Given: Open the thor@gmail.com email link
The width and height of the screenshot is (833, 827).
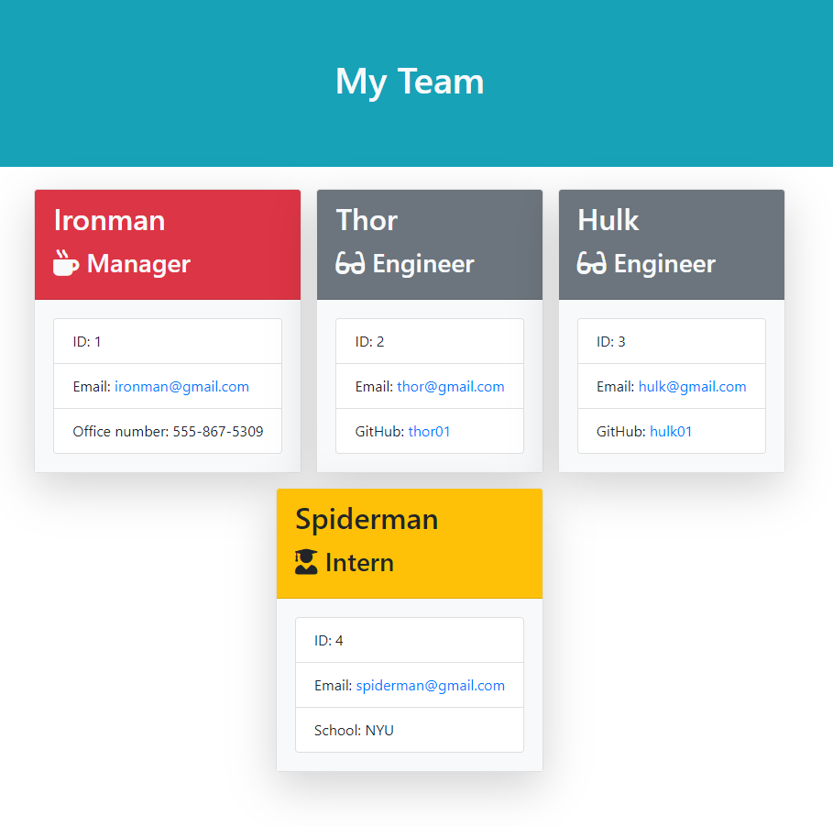Looking at the screenshot, I should point(450,387).
